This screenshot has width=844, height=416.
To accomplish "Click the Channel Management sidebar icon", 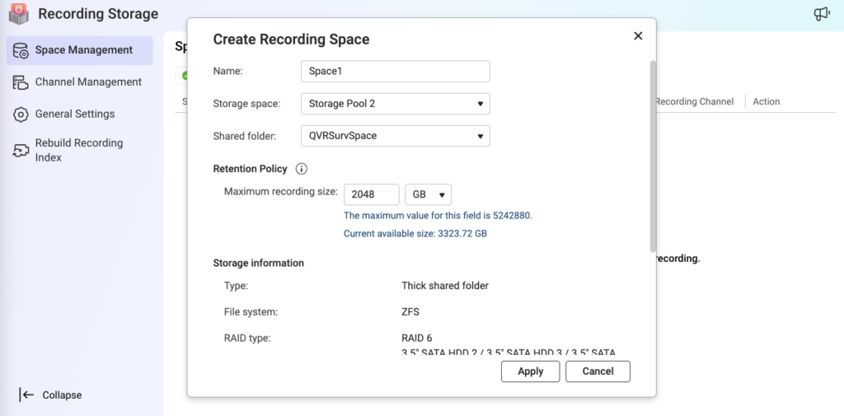I will tap(21, 82).
